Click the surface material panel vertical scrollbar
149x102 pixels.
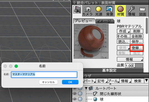pos(147,26)
